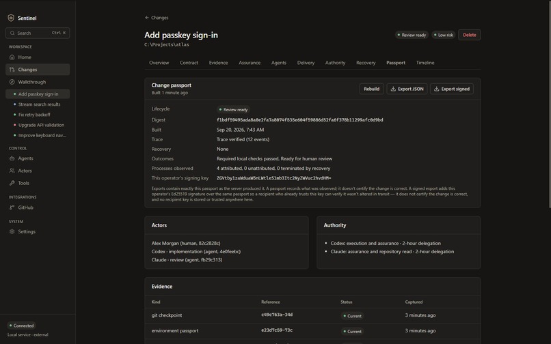Click 'Claude · review' actor row

(x=187, y=260)
